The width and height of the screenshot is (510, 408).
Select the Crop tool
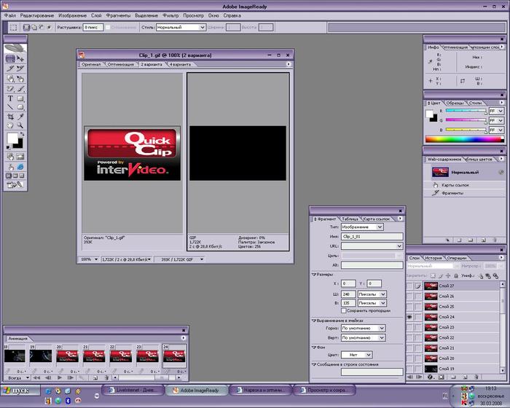(10, 117)
